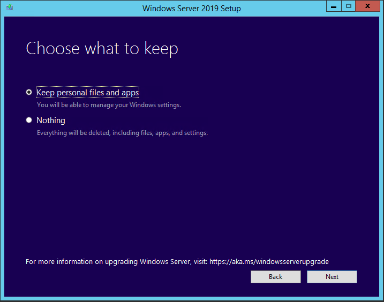Click "You will be able to manage" description
Viewport: 384px width, 302px height.
click(x=109, y=105)
